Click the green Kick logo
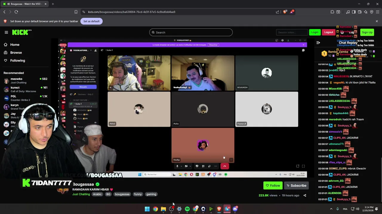This screenshot has width=382, height=214. (x=21, y=32)
